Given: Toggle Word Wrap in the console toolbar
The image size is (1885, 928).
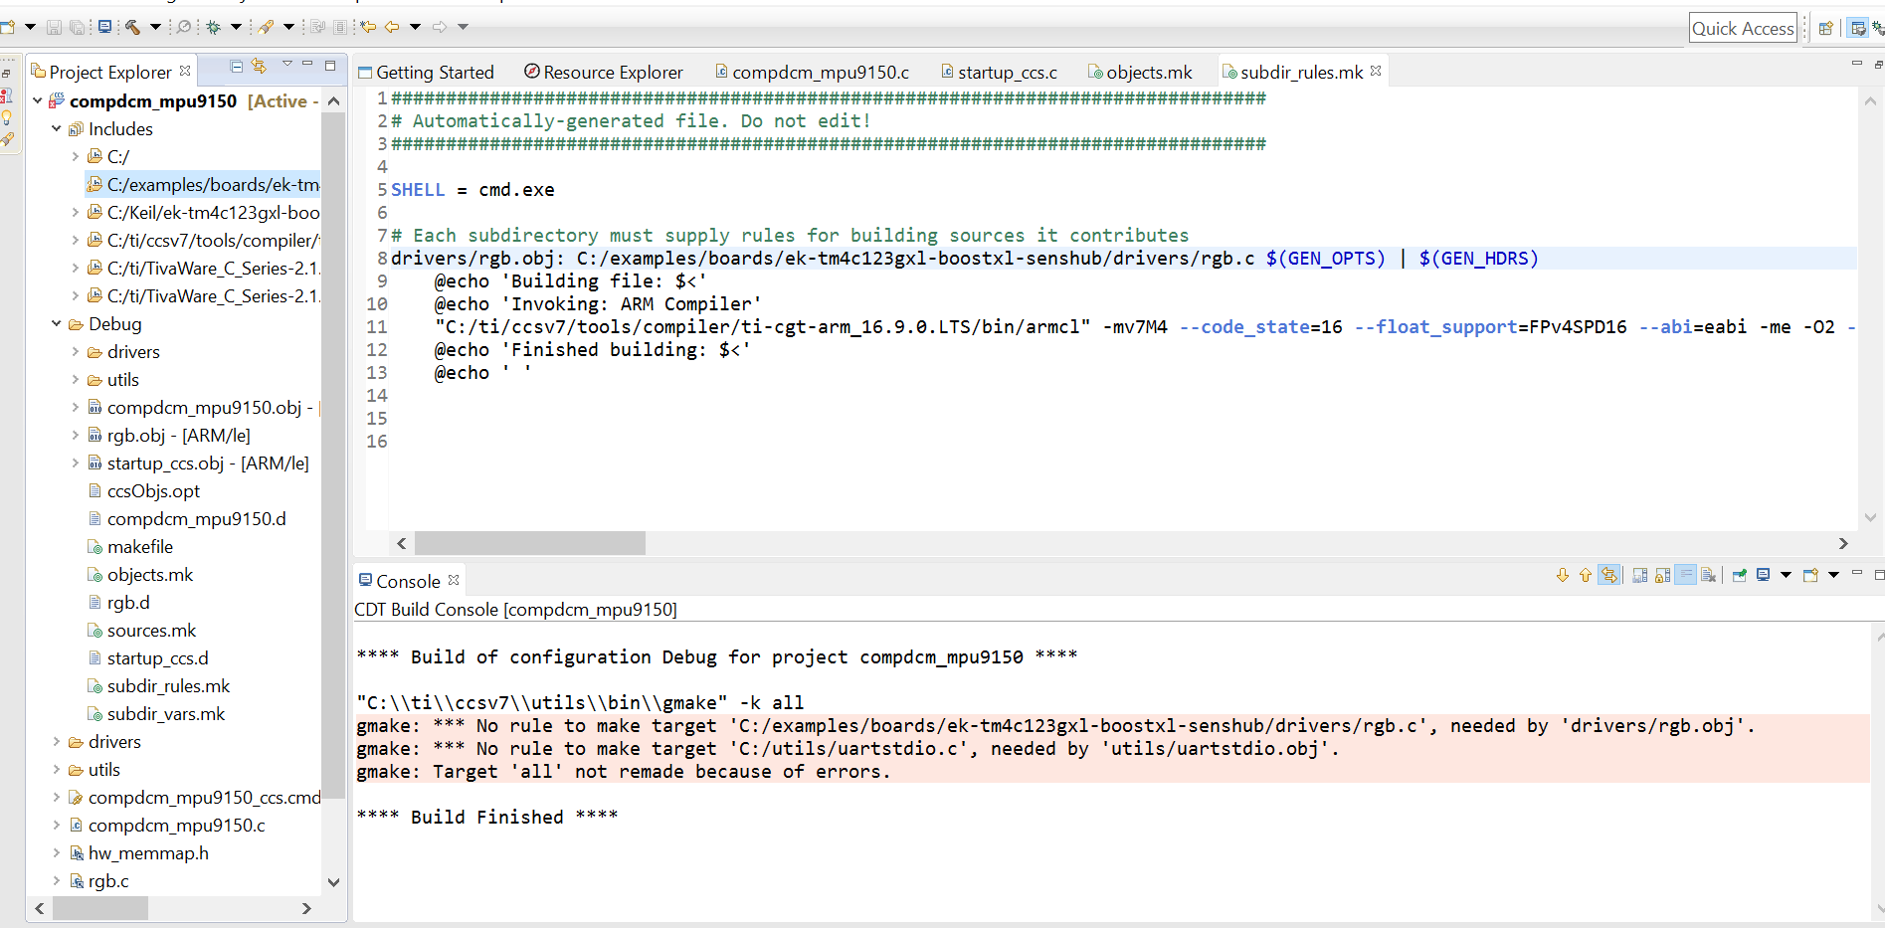Looking at the screenshot, I should (x=1685, y=575).
